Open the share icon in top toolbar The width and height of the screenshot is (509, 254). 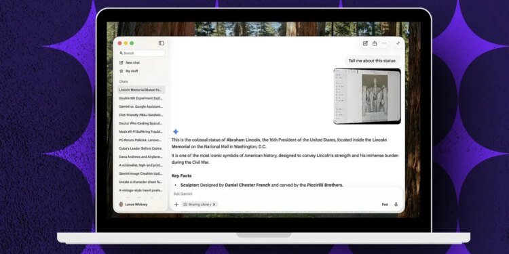pos(375,43)
